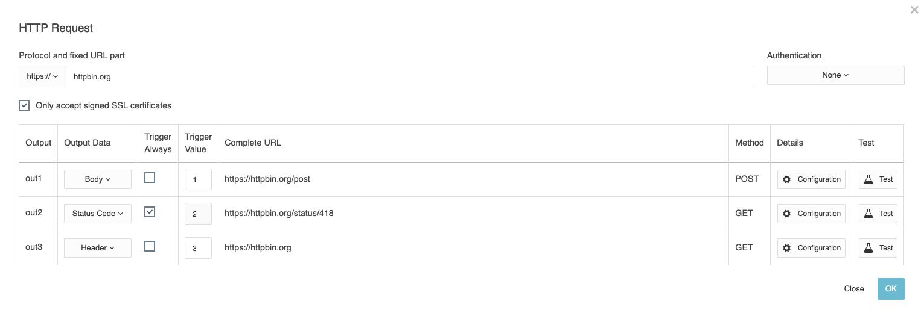Click the flask test icon for out1

868,179
